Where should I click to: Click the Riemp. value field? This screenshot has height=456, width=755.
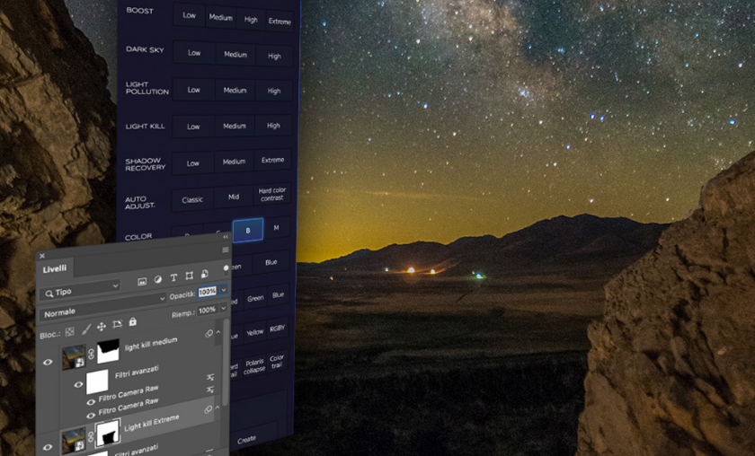click(x=207, y=310)
